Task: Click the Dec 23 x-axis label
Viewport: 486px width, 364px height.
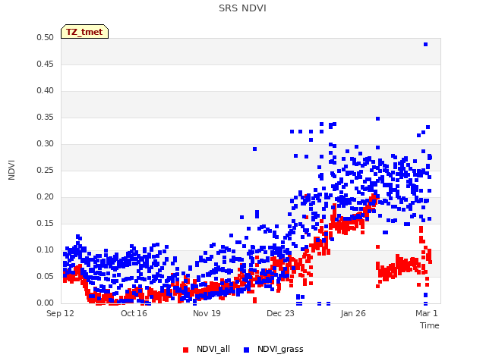Action: click(x=280, y=313)
